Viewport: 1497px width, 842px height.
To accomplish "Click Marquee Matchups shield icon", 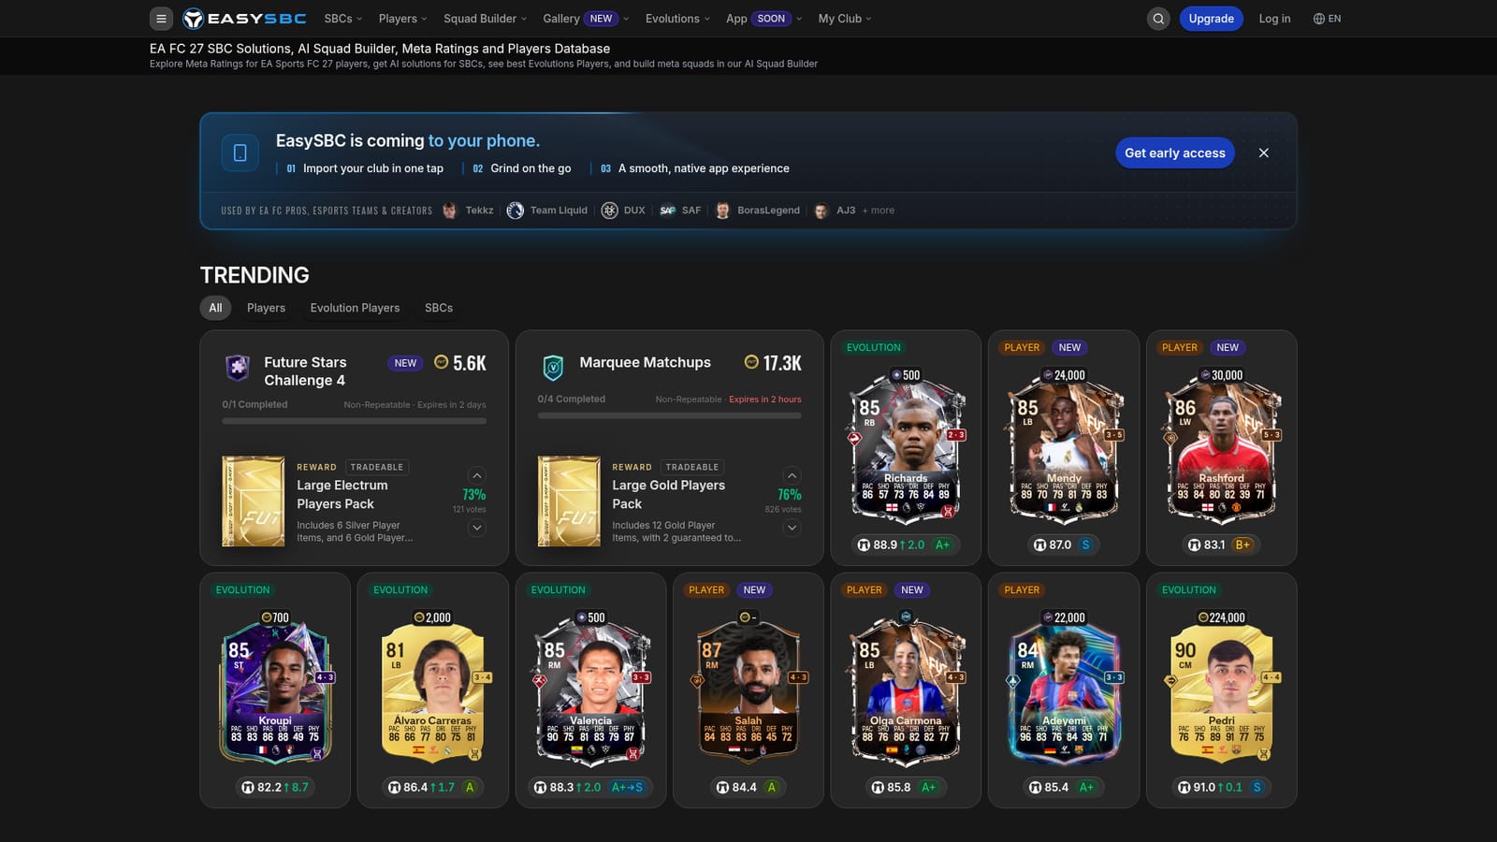I will pyautogui.click(x=553, y=367).
